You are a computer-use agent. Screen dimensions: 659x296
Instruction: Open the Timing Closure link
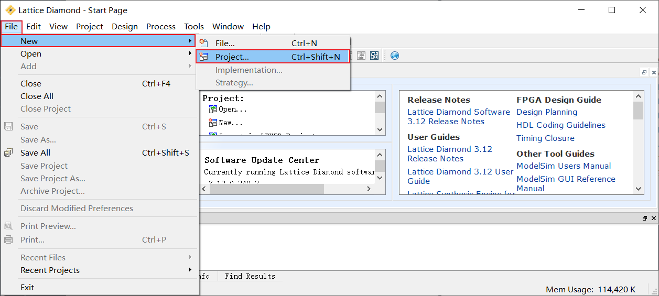pyautogui.click(x=545, y=138)
